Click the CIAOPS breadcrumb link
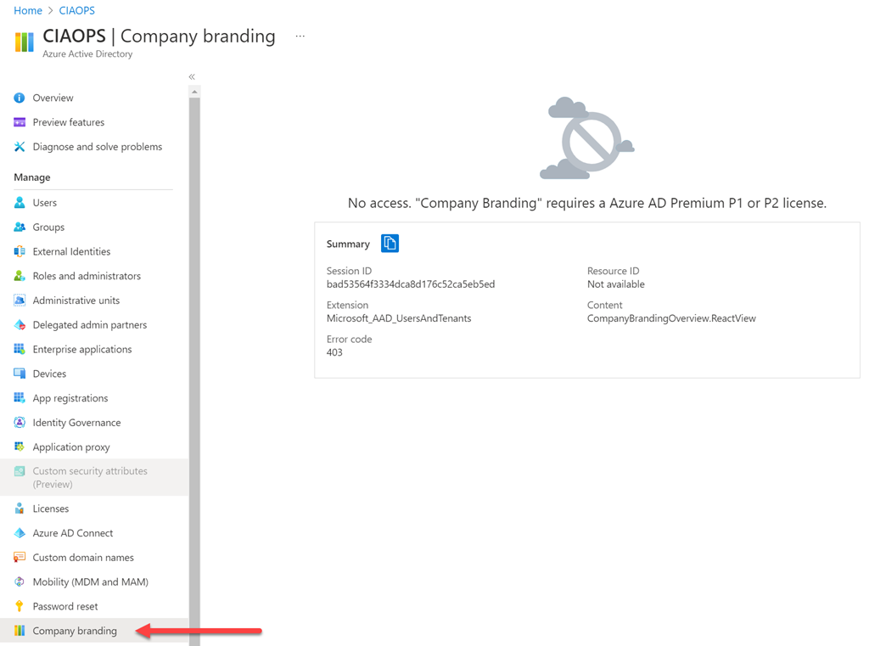This screenshot has height=646, width=869. tap(76, 10)
